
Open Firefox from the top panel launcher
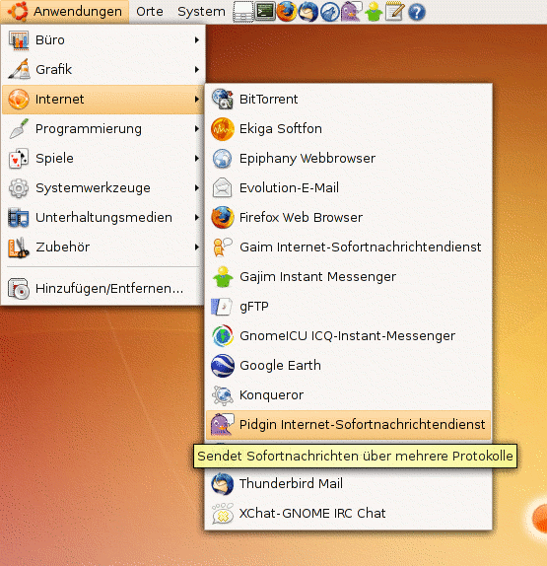coord(287,11)
